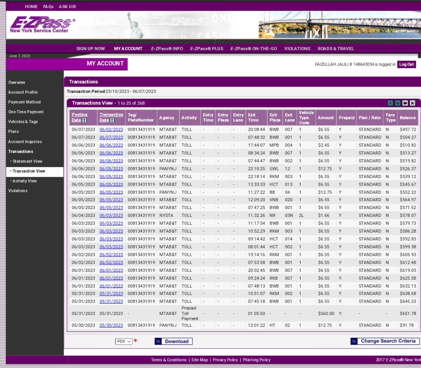Open ROADS & TRAVEL section
Image resolution: width=421 pixels, height=368 pixels.
[x=336, y=49]
